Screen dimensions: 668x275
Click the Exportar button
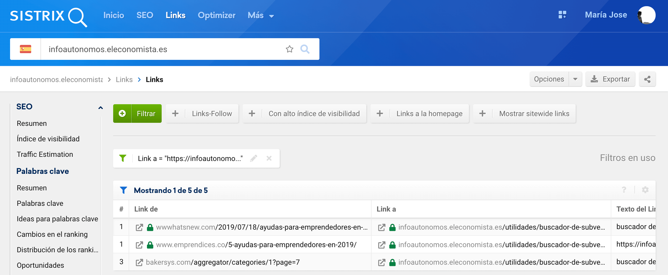(x=610, y=79)
